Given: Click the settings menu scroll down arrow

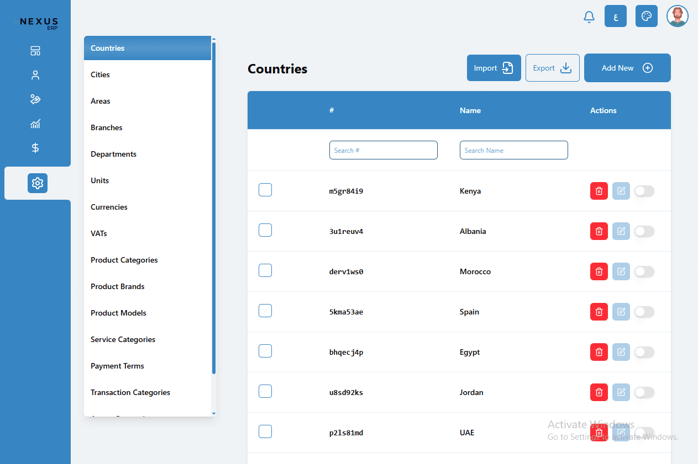Looking at the screenshot, I should coord(214,413).
